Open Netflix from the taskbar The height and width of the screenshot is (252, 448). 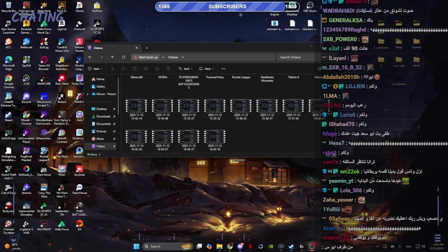pos(250,246)
